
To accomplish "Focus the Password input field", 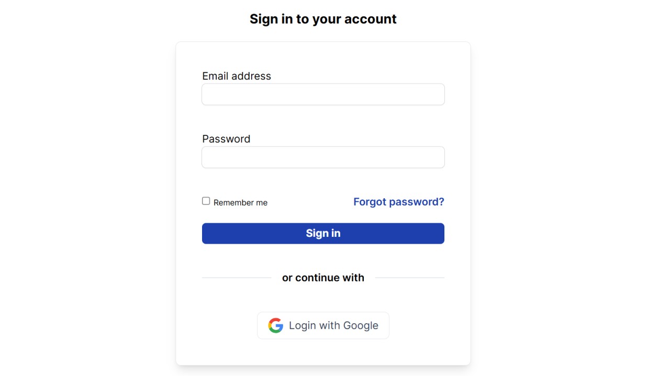I will pos(323,157).
